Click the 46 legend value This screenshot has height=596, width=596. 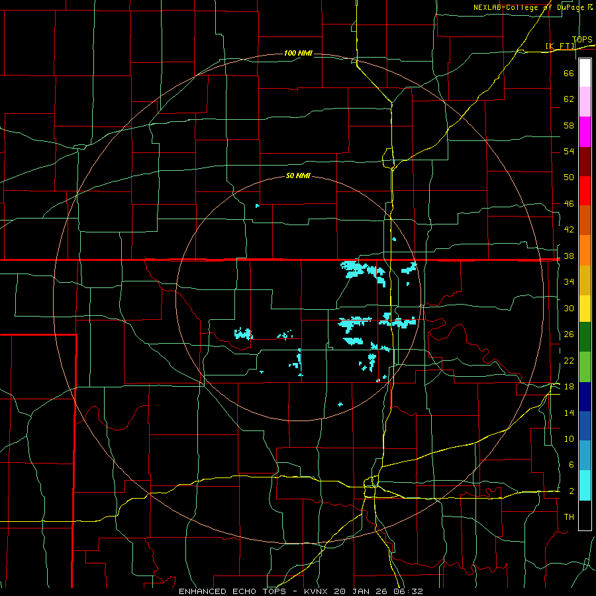click(569, 204)
